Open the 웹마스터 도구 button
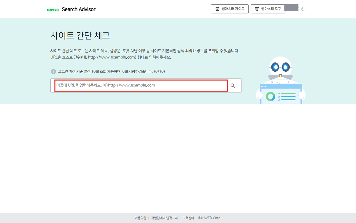This screenshot has width=356, height=223. [268, 9]
